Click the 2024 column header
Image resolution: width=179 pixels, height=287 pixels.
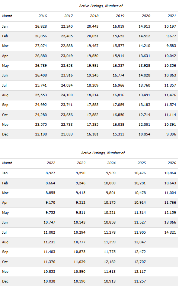pyautogui.click(x=111, y=163)
